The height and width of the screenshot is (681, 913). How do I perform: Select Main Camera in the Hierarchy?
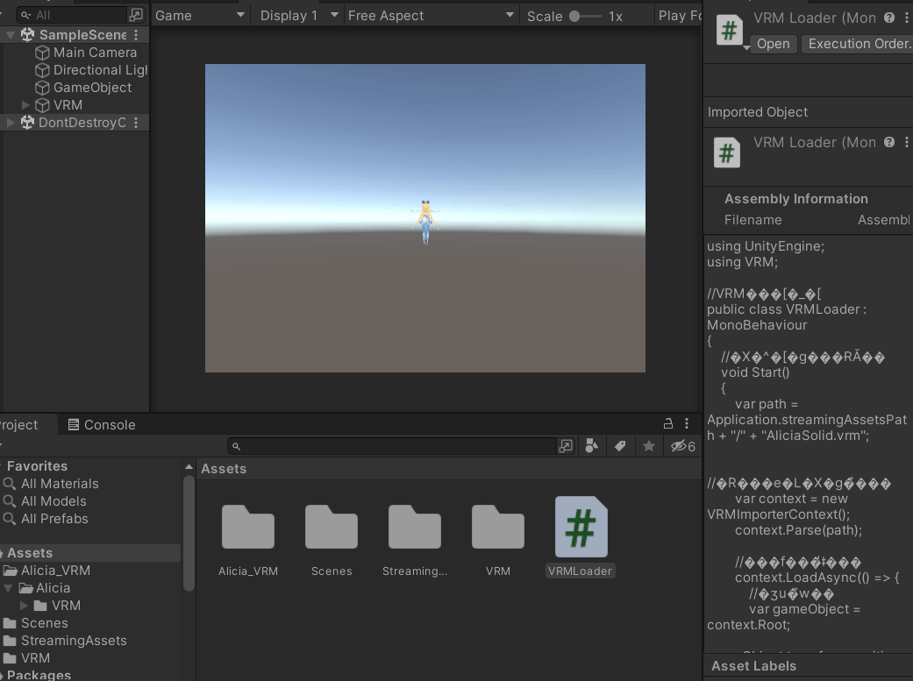[92, 53]
